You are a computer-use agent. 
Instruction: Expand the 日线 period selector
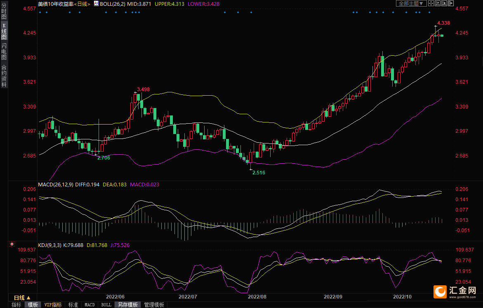coord(22,298)
